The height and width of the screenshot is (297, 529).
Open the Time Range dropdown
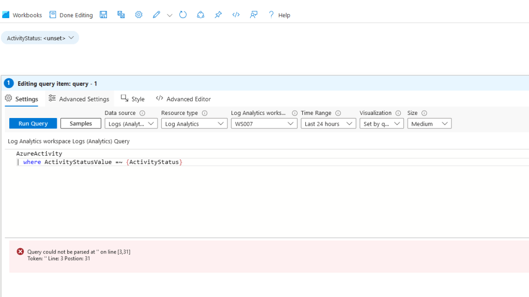point(328,124)
